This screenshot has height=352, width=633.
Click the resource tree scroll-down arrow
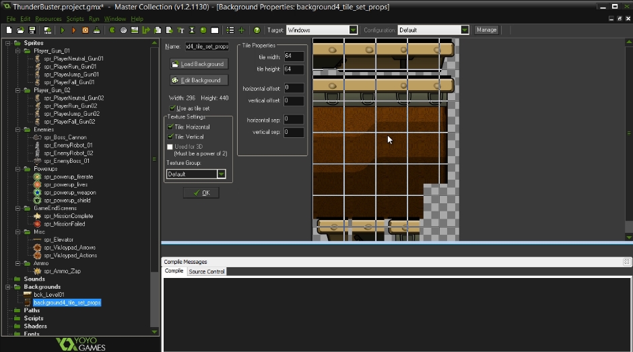click(x=154, y=332)
